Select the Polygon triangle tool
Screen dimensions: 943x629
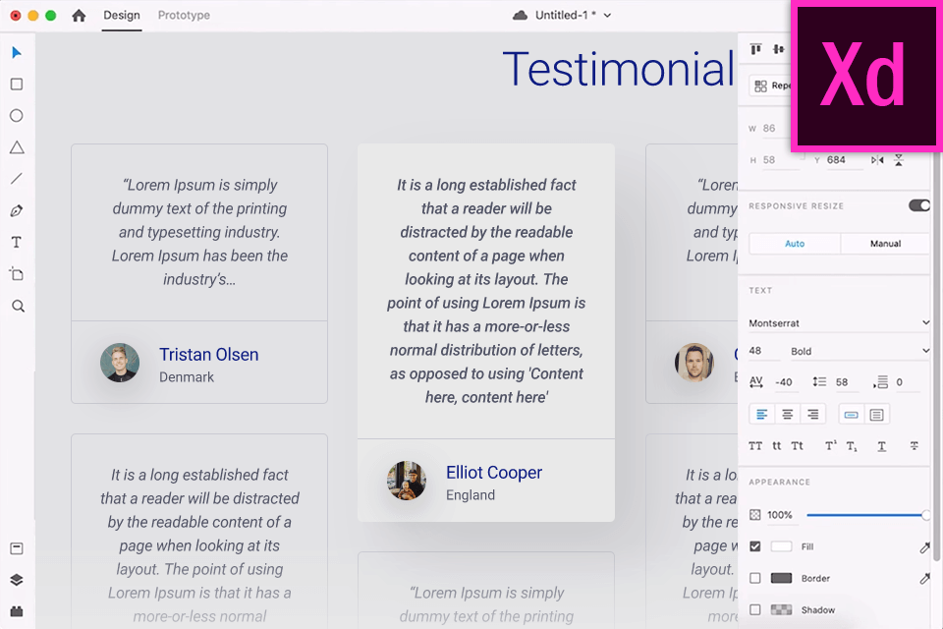pos(17,147)
